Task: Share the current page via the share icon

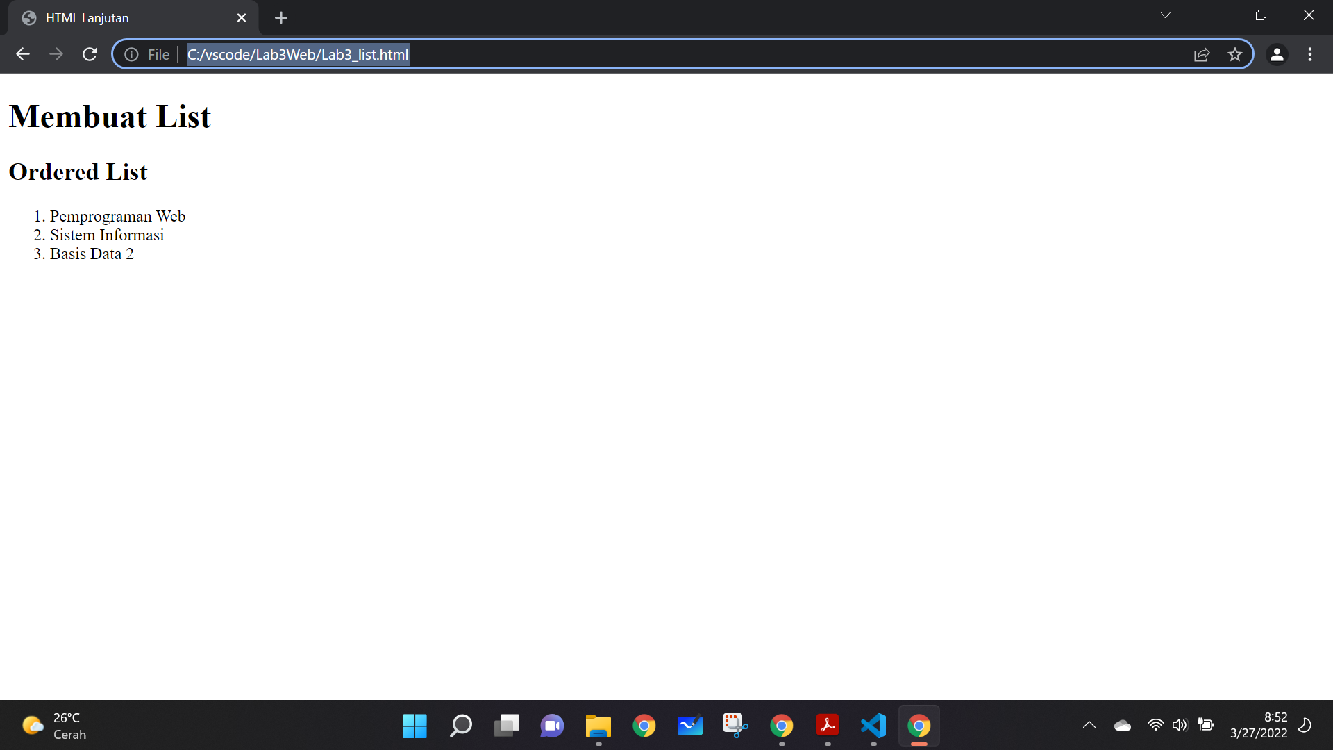Action: (x=1202, y=54)
